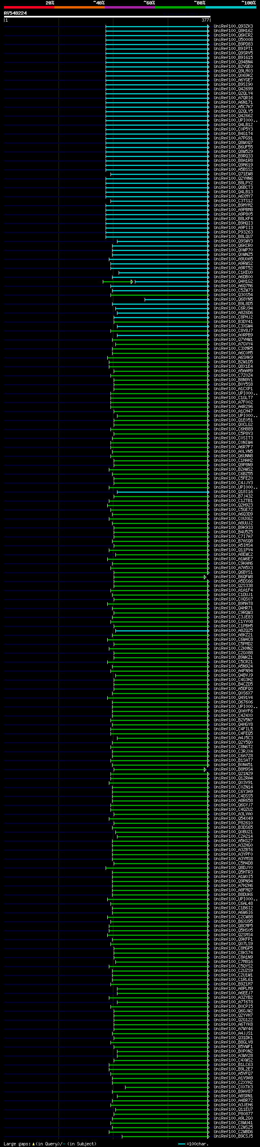Click the purple ~60% identity legend segment
Image resolution: width=260 pixels, height=1147 pixels.
tap(130, 7)
